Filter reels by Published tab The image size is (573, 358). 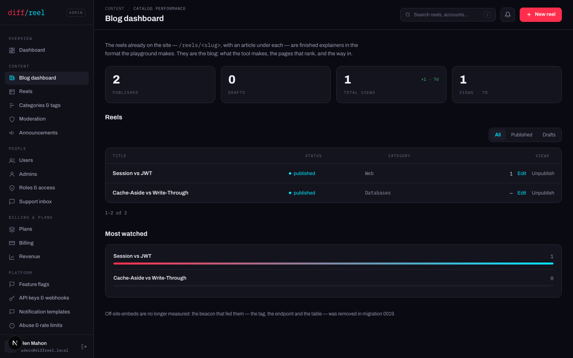pos(522,135)
